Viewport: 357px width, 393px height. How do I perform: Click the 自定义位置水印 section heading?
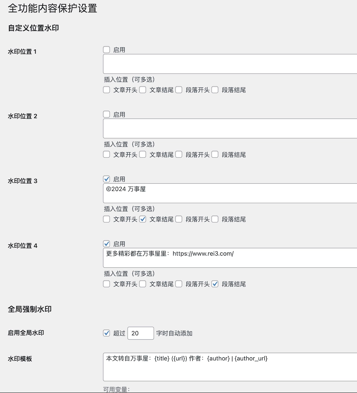click(x=33, y=28)
